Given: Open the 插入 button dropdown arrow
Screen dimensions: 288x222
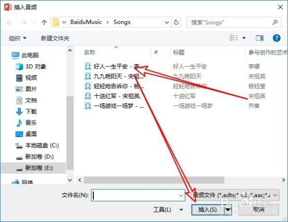Looking at the screenshot, I should 228,210.
